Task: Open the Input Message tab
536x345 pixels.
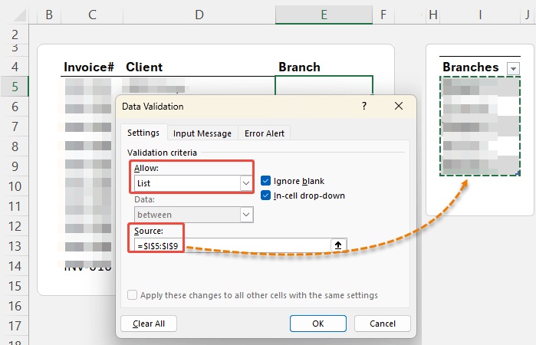Action: pos(202,133)
